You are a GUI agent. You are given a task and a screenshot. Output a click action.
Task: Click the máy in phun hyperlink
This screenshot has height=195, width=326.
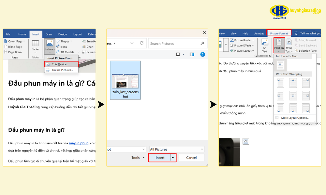point(78,143)
